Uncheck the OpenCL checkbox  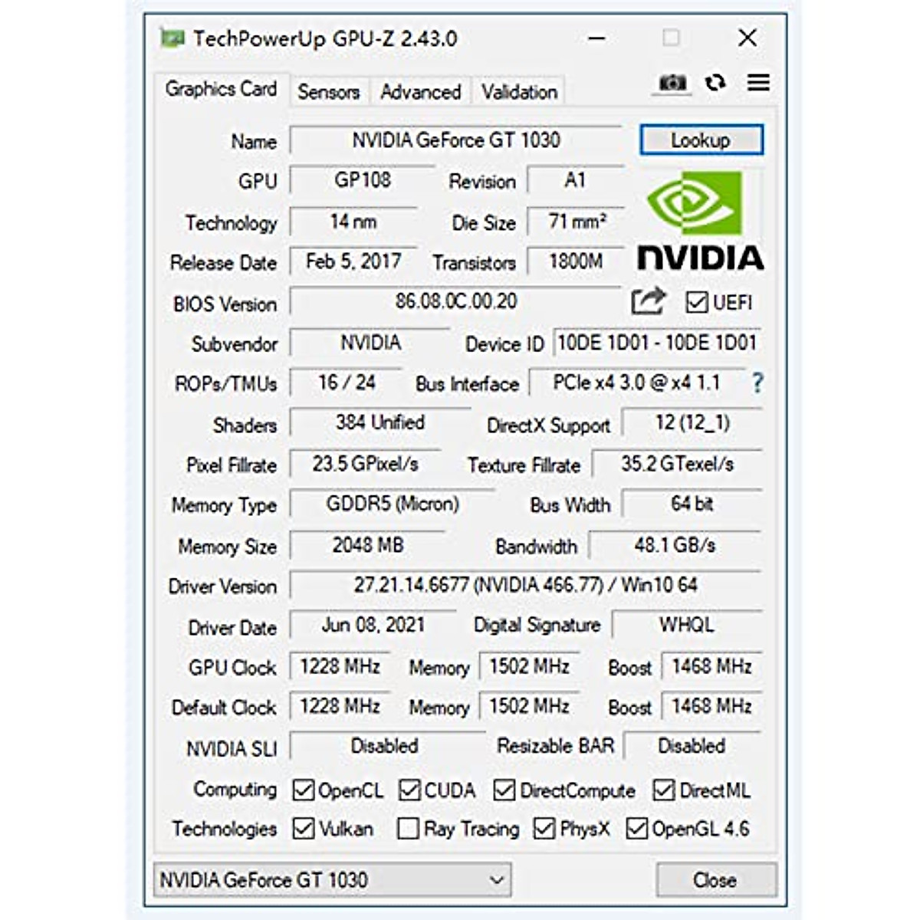click(x=302, y=790)
